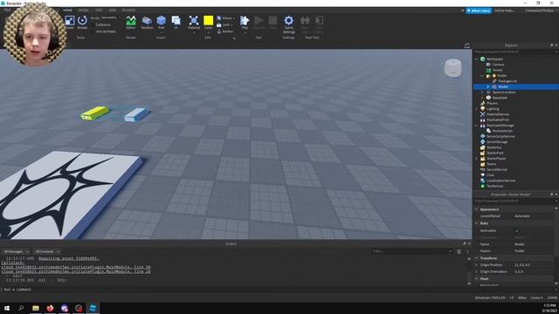The height and width of the screenshot is (314, 559).
Task: Select Teams in Explorer
Action: coord(491,164)
